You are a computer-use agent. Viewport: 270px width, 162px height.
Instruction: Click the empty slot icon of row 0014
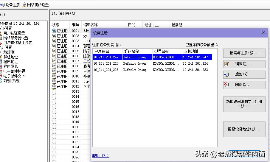(54, 96)
